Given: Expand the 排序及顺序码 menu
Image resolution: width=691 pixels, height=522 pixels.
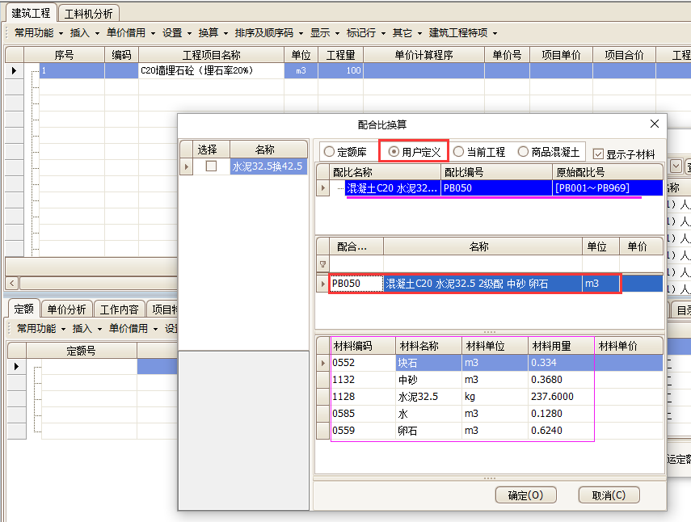Looking at the screenshot, I should [268, 33].
